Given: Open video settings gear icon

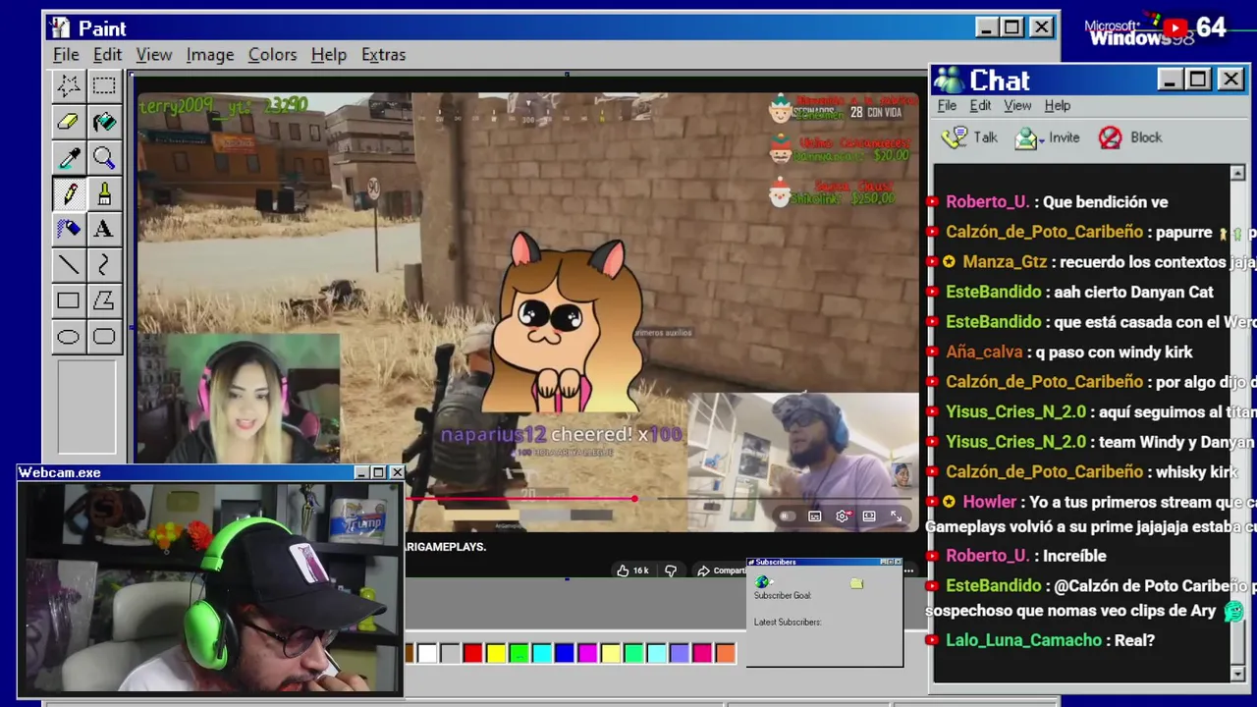Looking at the screenshot, I should point(842,517).
